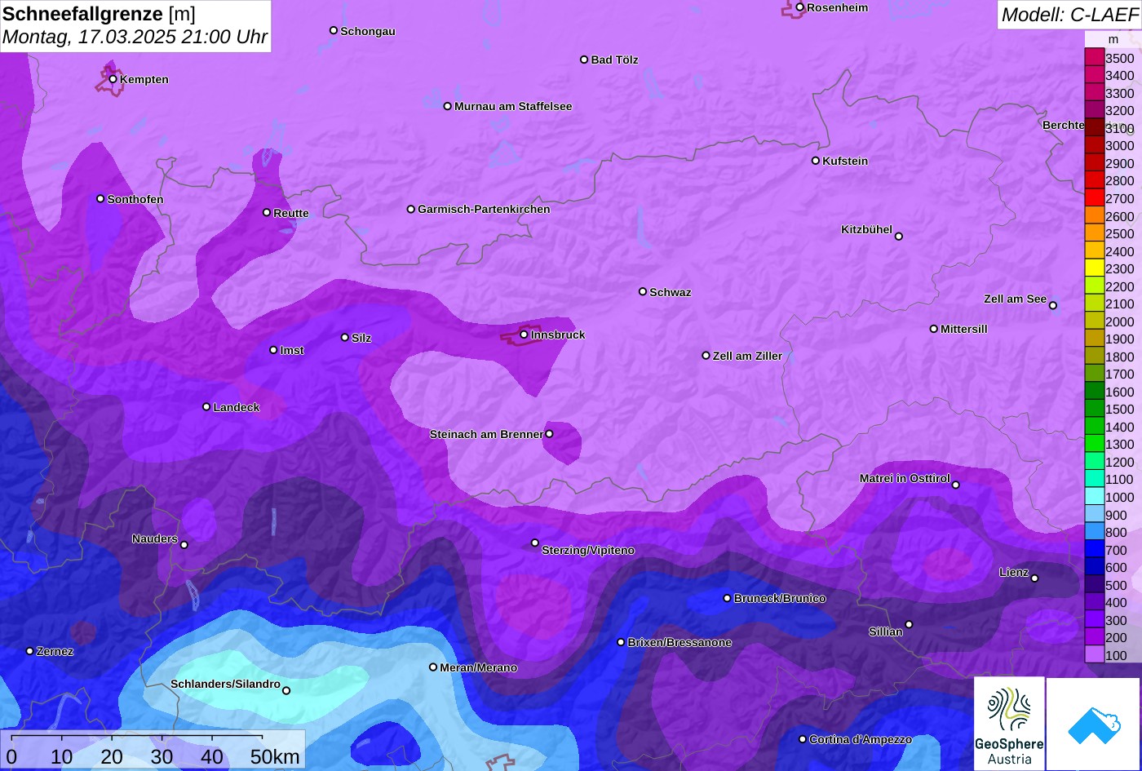Click the Imst town label
This screenshot has height=771, width=1142.
tap(292, 350)
